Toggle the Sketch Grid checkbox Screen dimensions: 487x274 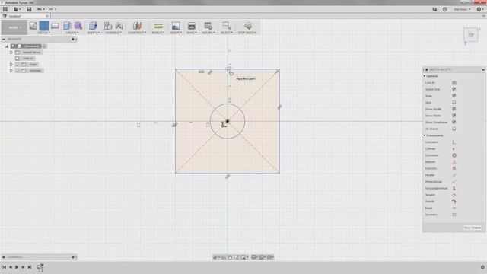click(454, 90)
